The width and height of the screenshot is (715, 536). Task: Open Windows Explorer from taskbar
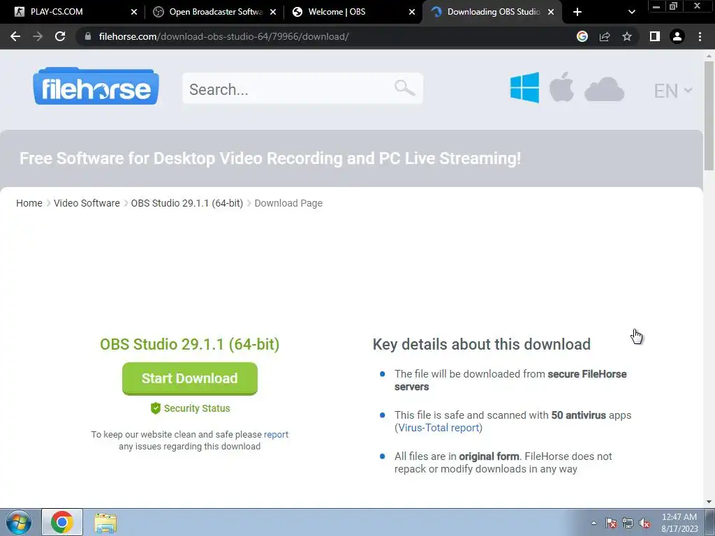pos(105,523)
